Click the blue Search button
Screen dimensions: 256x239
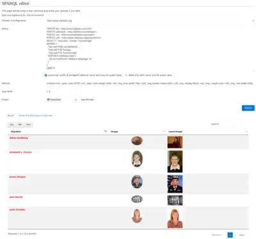(x=248, y=108)
